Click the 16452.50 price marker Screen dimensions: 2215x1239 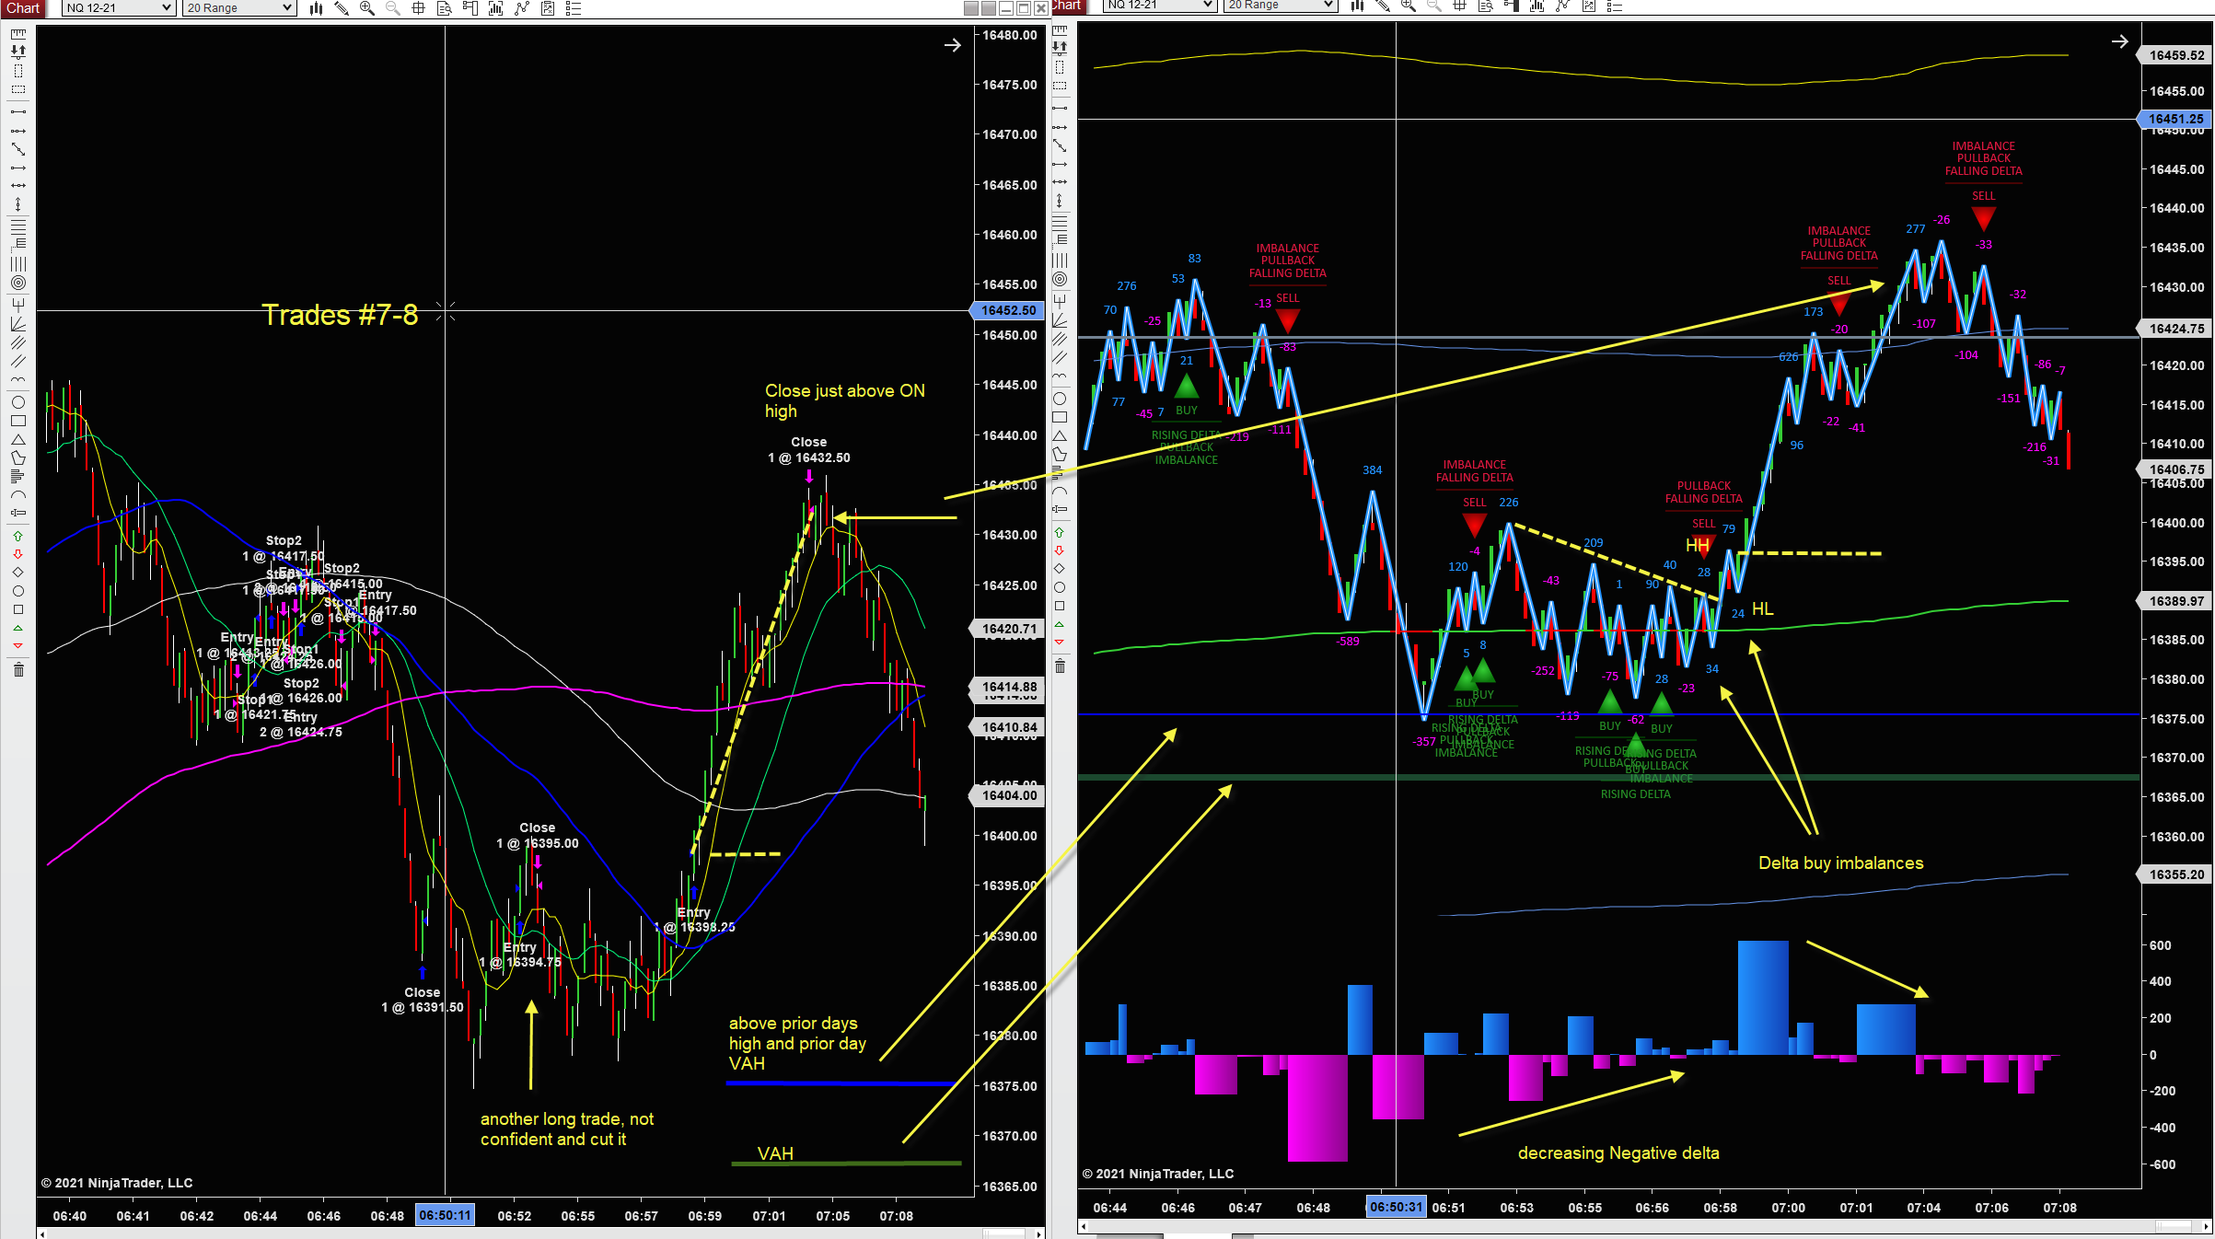point(1009,310)
